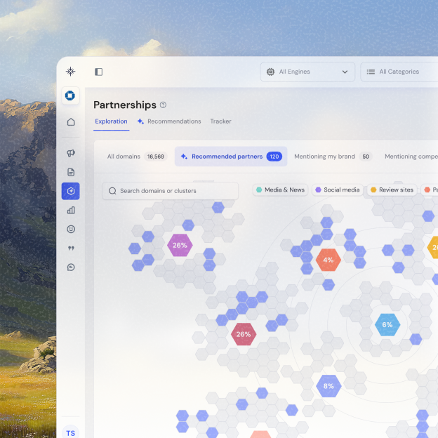The image size is (438, 438).
Task: Open the document page icon
Action: [x=71, y=172]
